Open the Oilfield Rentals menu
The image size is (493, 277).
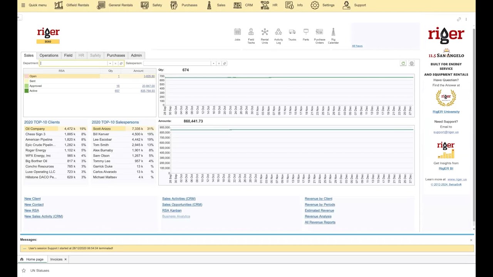(72, 5)
